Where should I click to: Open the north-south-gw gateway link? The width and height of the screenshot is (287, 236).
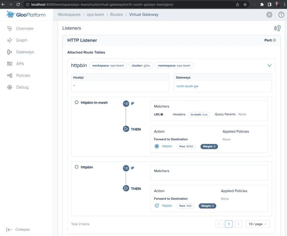pos(187,86)
